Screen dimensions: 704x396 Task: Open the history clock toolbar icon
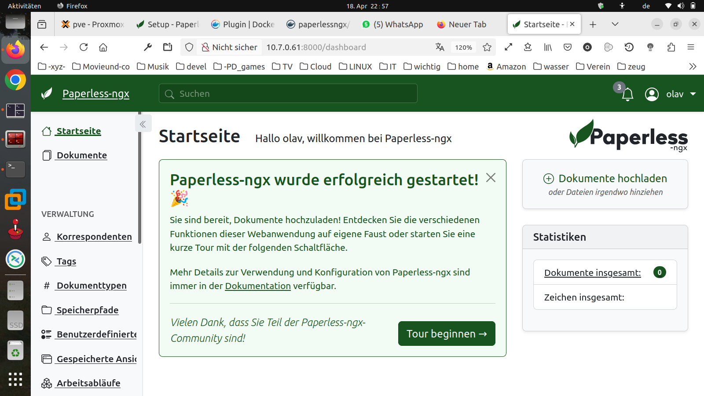(x=629, y=47)
